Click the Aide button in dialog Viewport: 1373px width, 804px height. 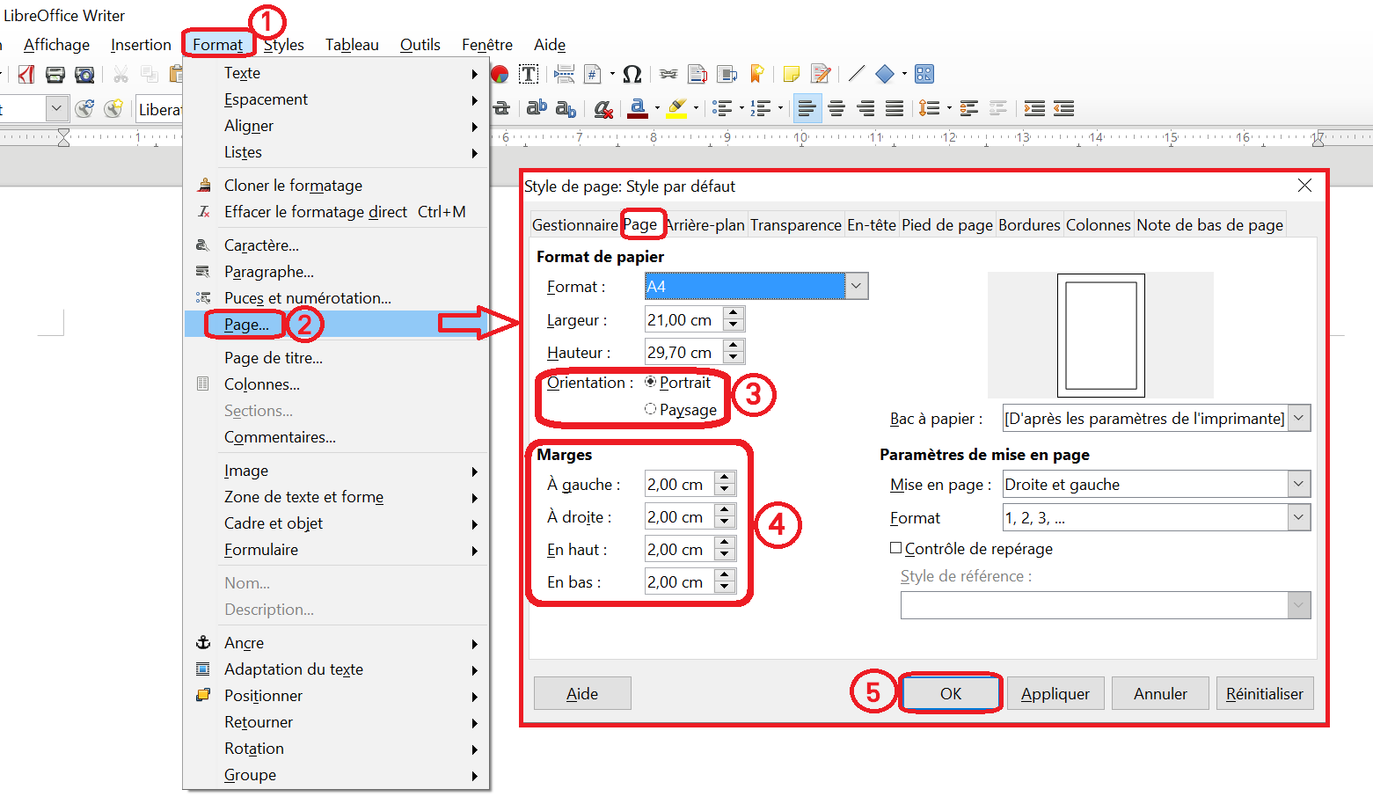click(582, 693)
